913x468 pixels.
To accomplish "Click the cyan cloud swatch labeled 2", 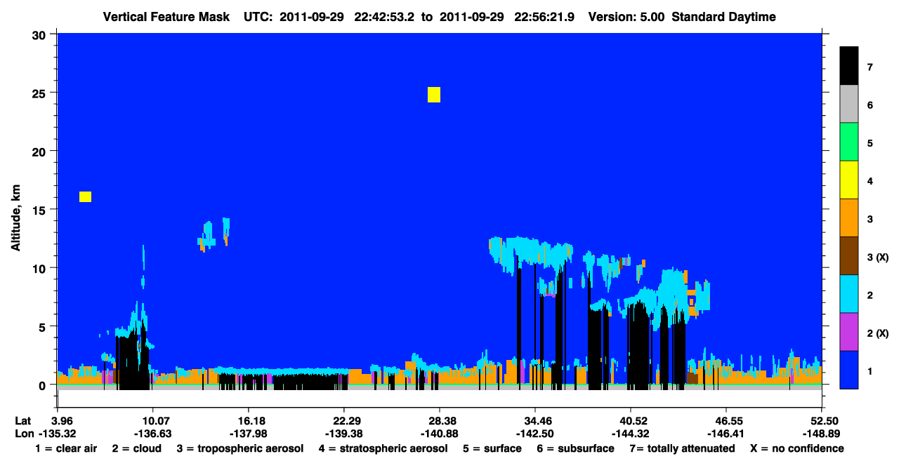I will [x=849, y=294].
